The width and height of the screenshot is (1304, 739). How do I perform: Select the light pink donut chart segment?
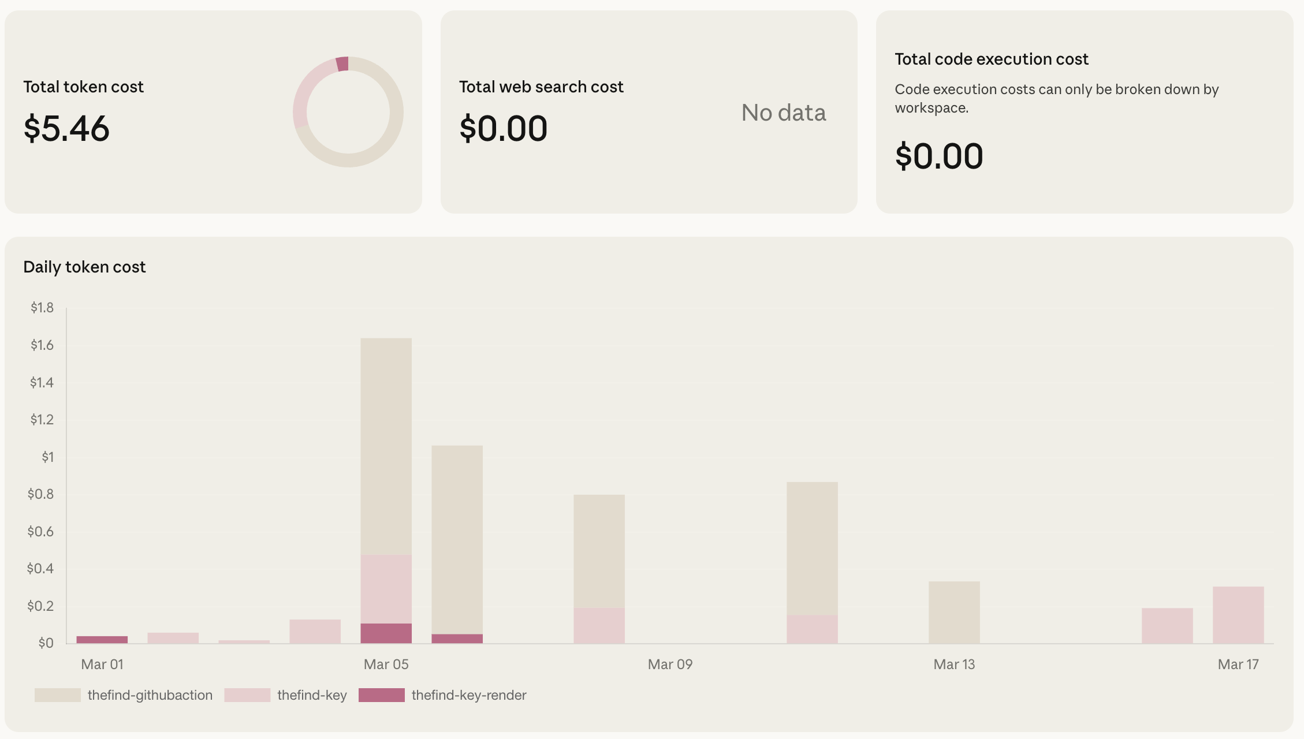(306, 87)
